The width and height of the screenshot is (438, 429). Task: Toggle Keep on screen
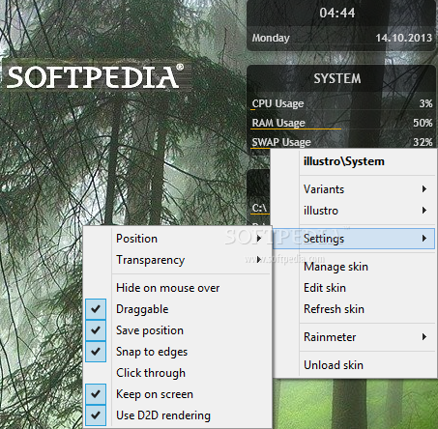[177, 394]
